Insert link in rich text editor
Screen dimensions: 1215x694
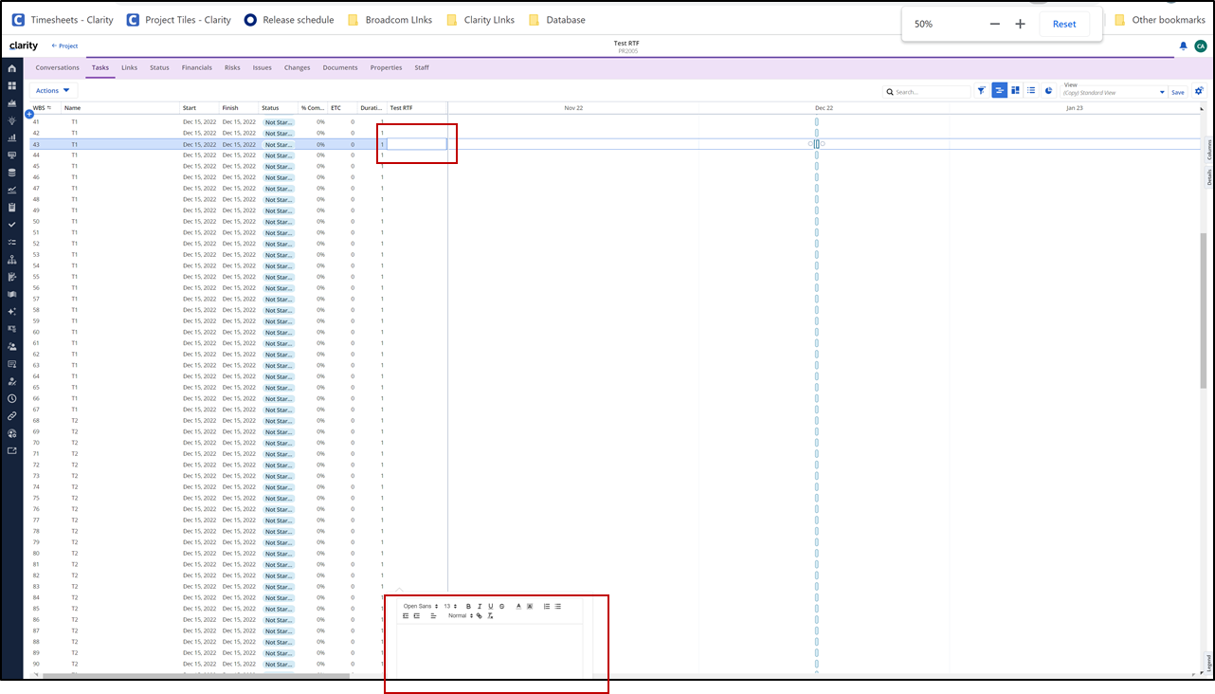480,616
